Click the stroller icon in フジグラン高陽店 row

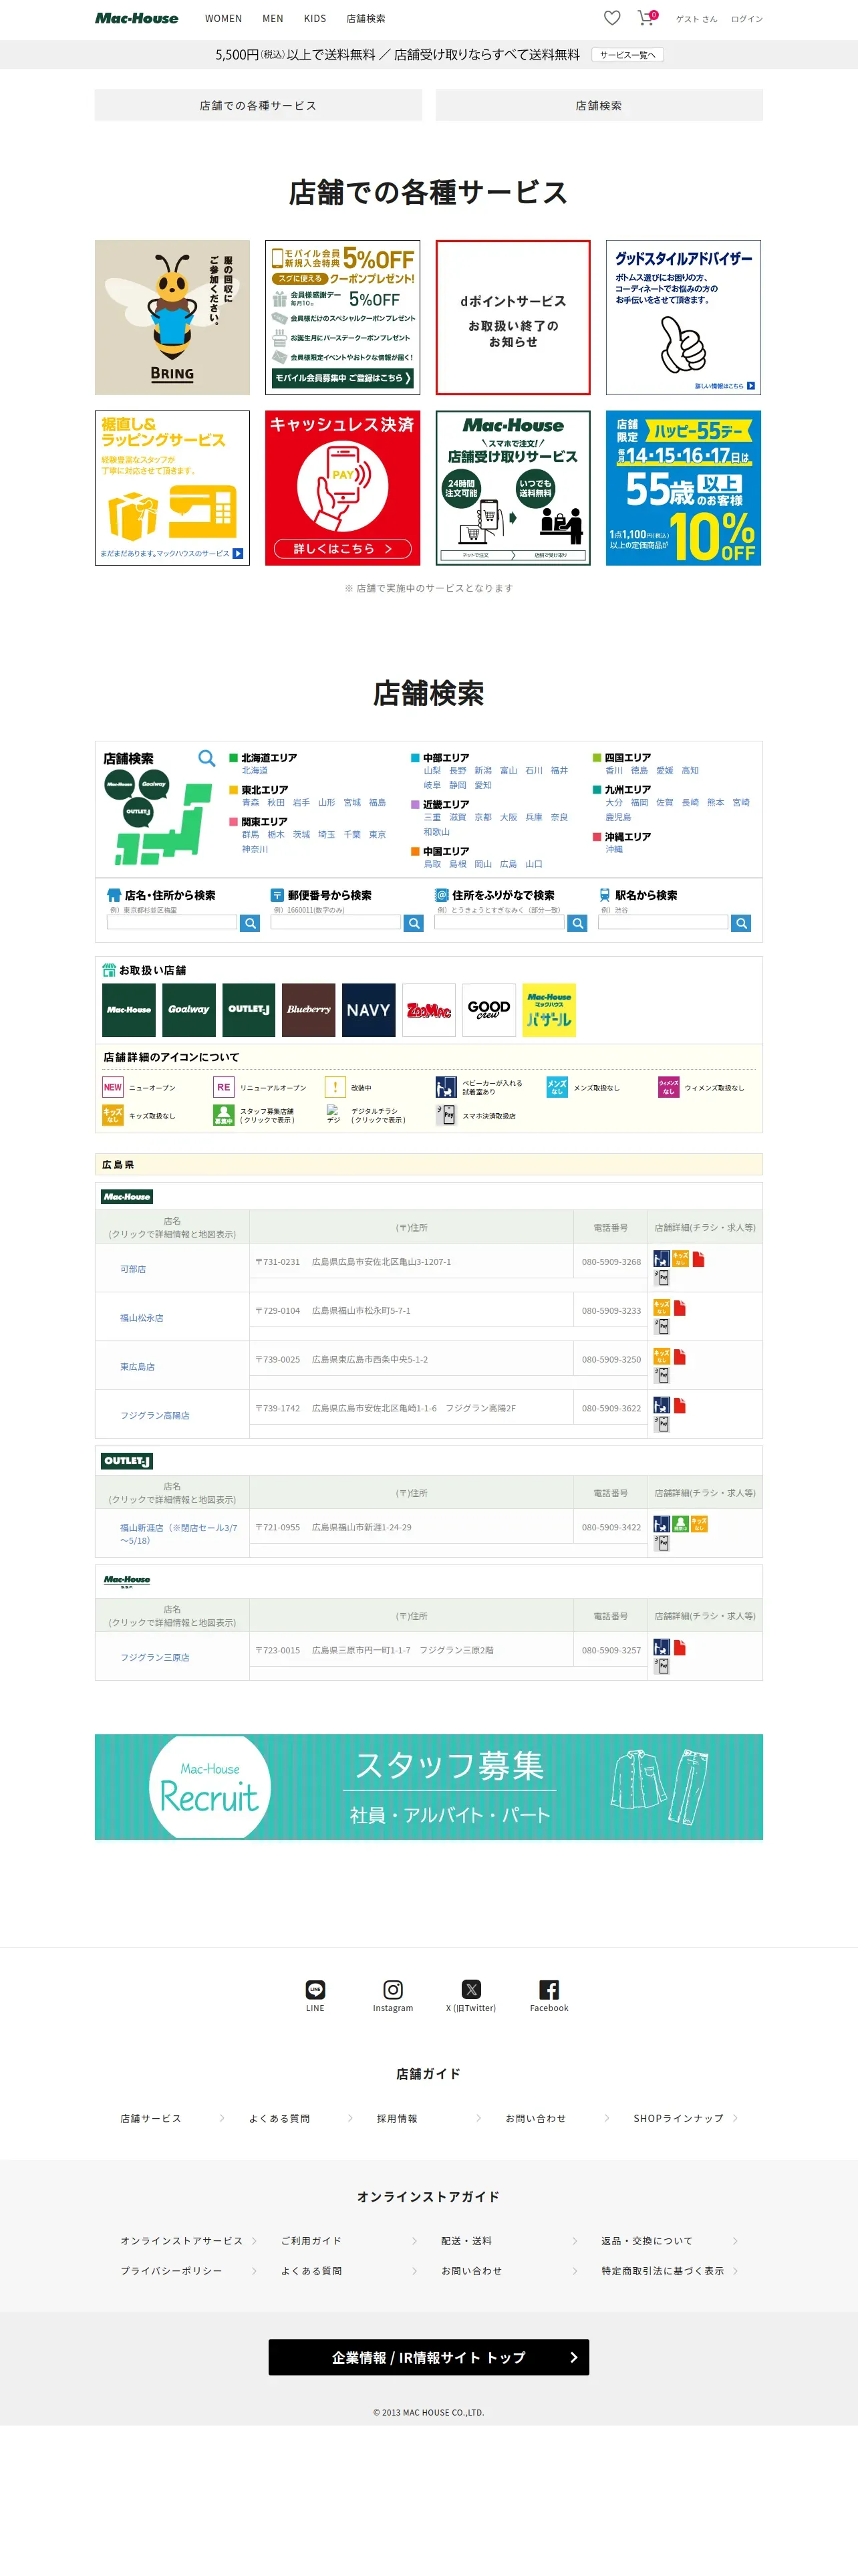[661, 1405]
